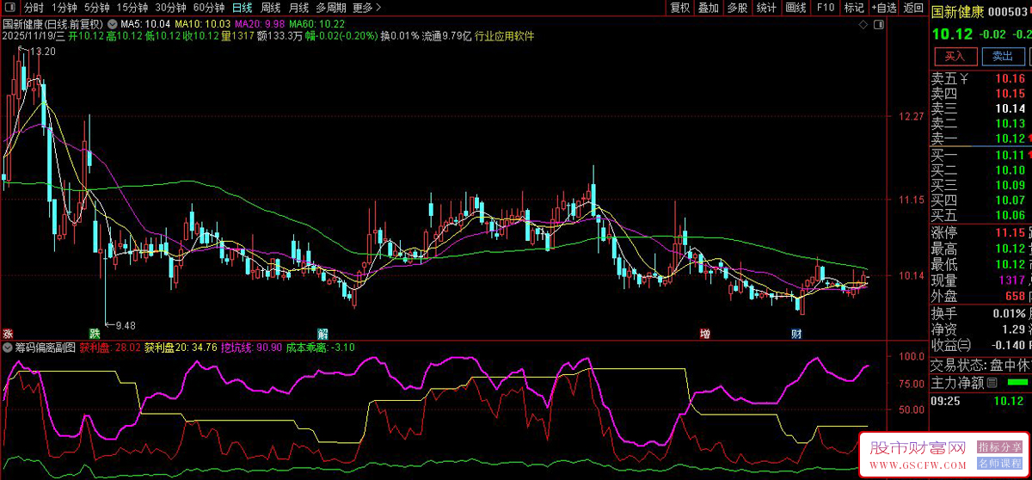Screen dimensions: 1032x480
Task: Click the 获利盘20: 34.76 indicator value
Action: (x=181, y=348)
